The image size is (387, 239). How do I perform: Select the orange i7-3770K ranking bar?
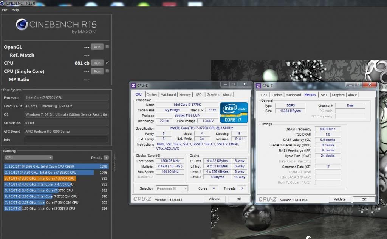click(x=40, y=178)
